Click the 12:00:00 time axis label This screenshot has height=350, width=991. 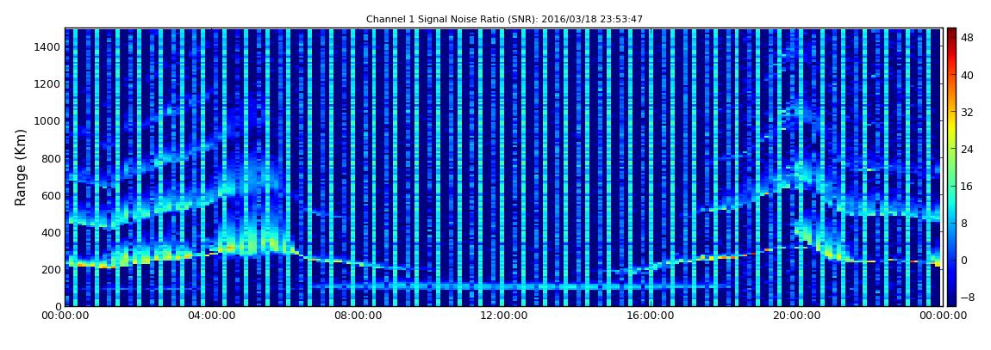504,316
